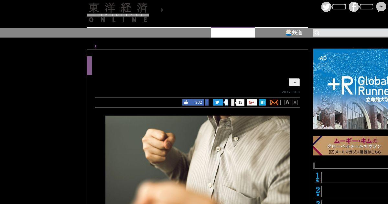Open the 鉄道 railway menu item
Viewport: 388px width, 204px height.
294,32
